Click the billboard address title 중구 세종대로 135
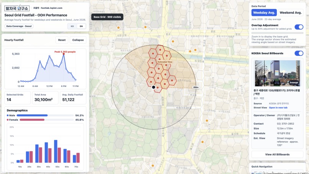 (x=277, y=92)
